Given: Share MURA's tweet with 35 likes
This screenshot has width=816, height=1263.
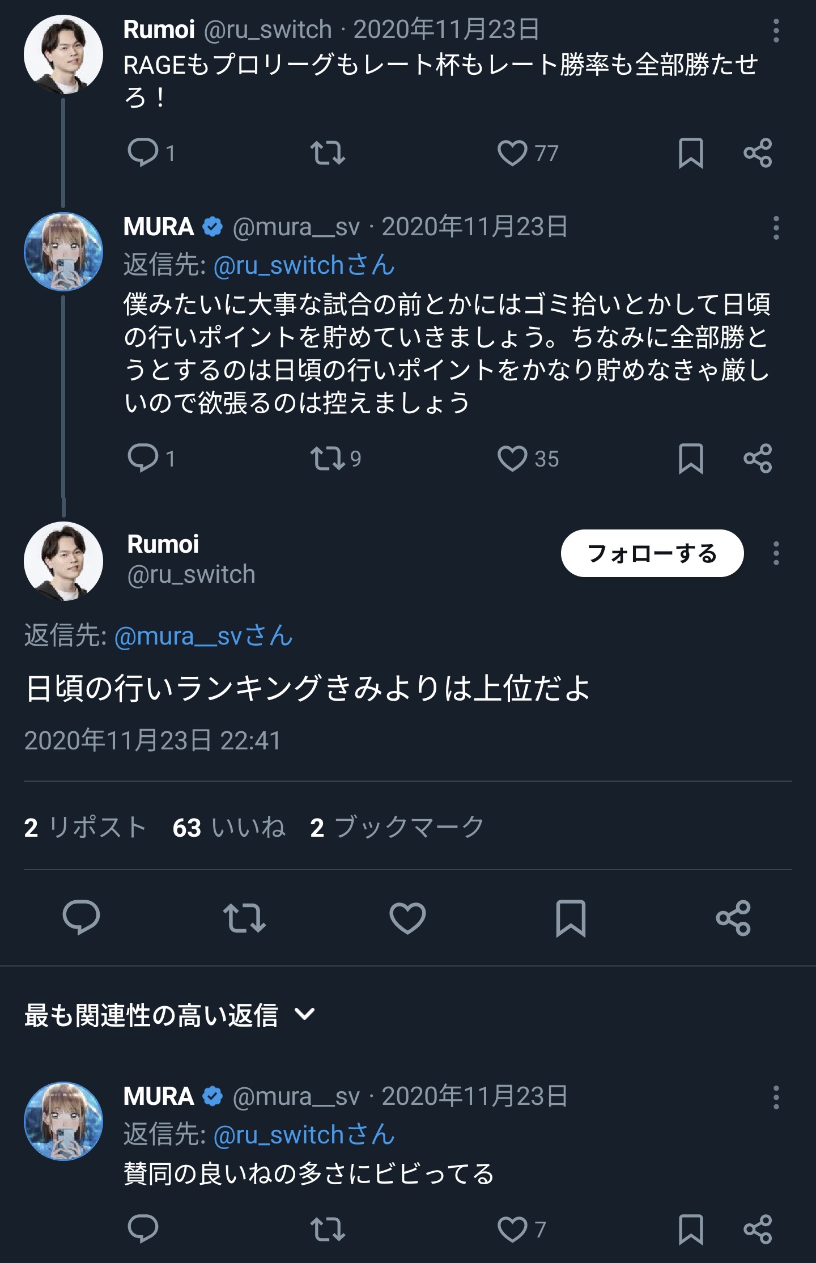Looking at the screenshot, I should (x=758, y=459).
